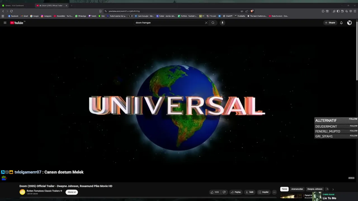
Task: Open the Gmail bookmark
Action: (x=24, y=16)
